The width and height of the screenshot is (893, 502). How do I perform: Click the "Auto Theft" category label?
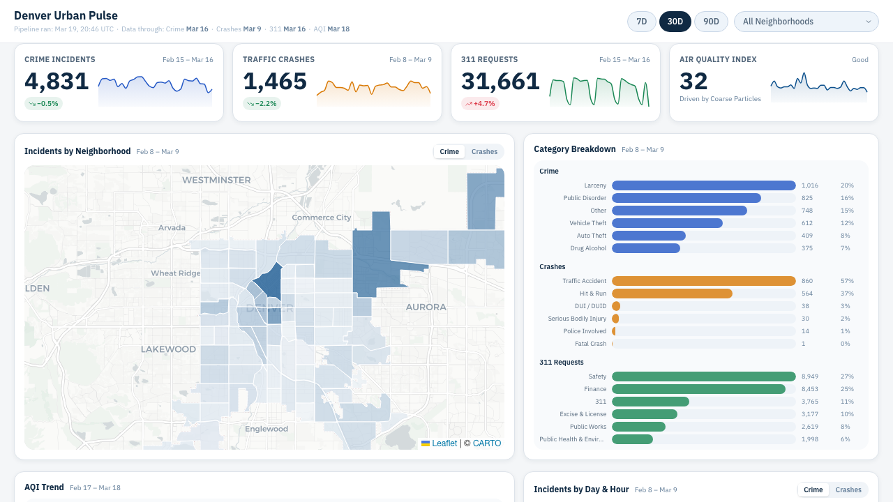point(592,236)
